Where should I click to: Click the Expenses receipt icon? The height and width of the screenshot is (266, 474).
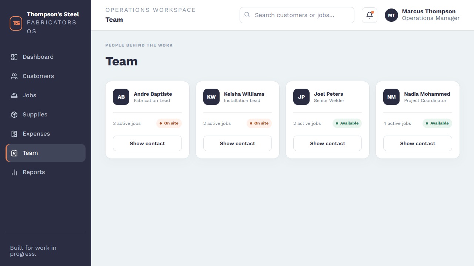(x=14, y=134)
